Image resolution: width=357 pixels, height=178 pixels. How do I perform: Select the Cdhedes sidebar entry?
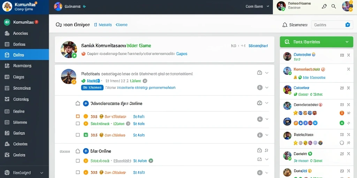pyautogui.click(x=24, y=144)
